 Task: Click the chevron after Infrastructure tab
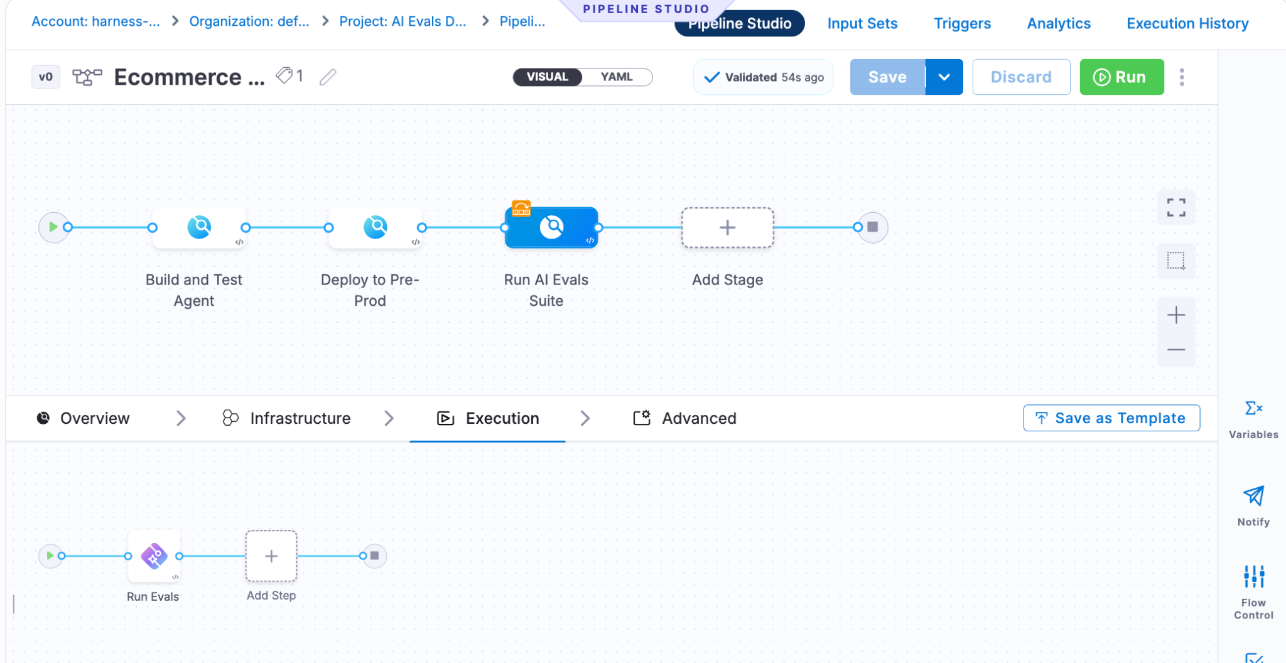pyautogui.click(x=389, y=418)
